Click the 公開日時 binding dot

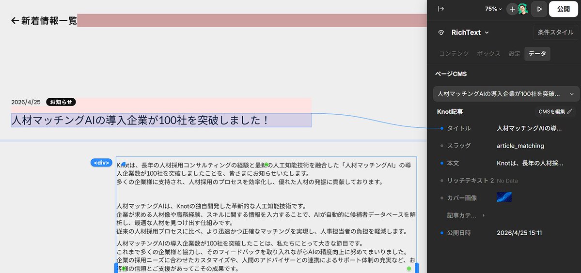coord(441,233)
